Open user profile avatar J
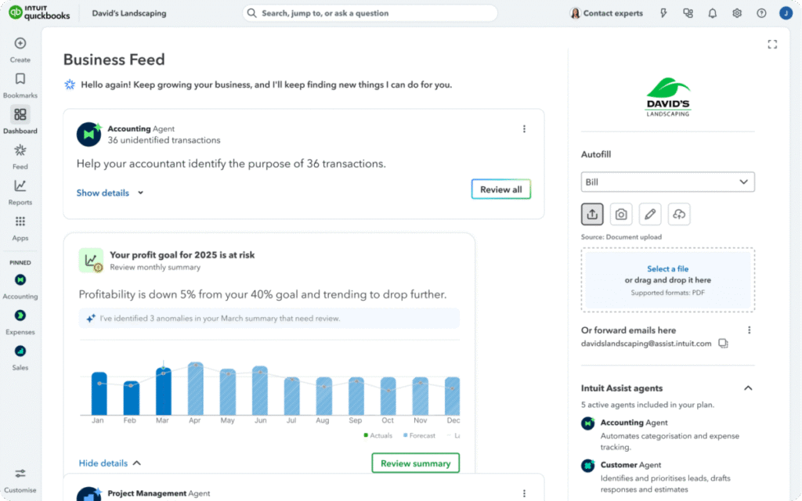Image resolution: width=802 pixels, height=501 pixels. point(786,13)
